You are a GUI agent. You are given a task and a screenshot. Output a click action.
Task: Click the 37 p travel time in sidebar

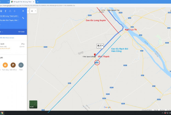(x=23, y=44)
